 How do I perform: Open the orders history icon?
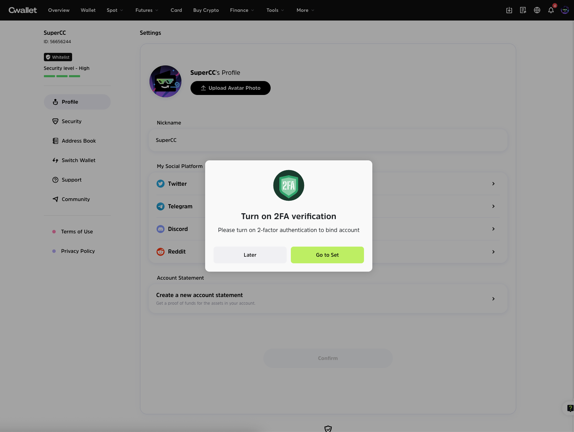523,10
